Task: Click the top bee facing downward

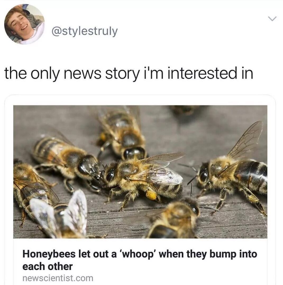Action: (x=122, y=135)
